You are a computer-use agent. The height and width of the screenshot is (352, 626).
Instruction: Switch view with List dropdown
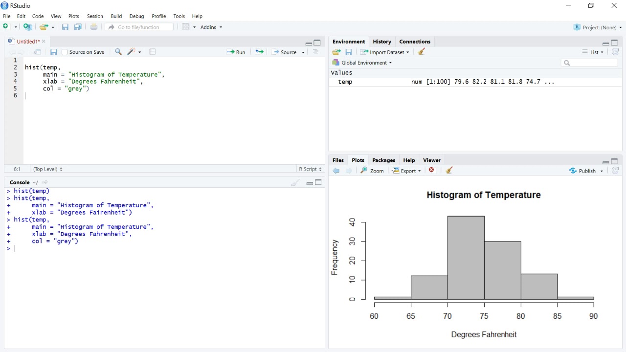(593, 52)
